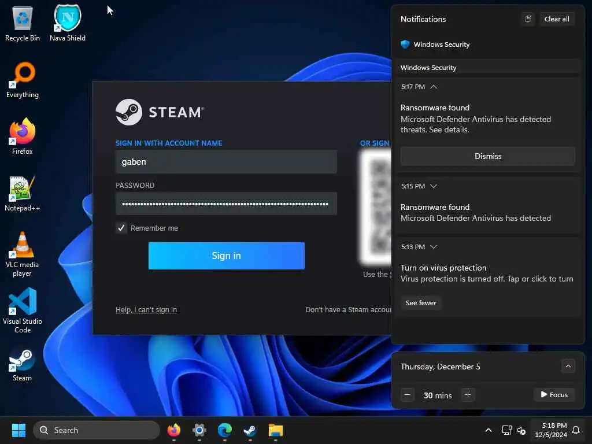Open the Notepad++ desktop shortcut
Image resolution: width=592 pixels, height=444 pixels.
tap(23, 193)
